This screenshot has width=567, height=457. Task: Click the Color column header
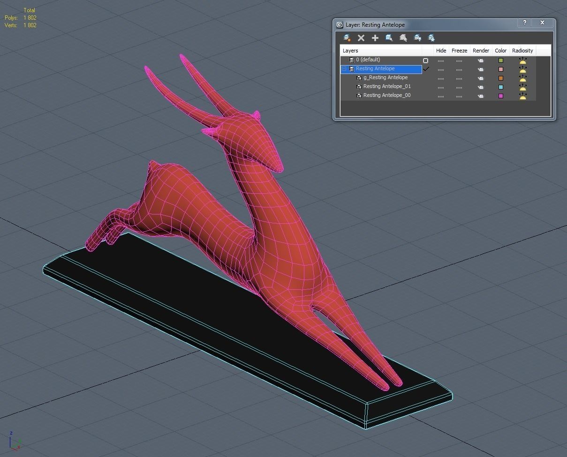[x=500, y=51]
